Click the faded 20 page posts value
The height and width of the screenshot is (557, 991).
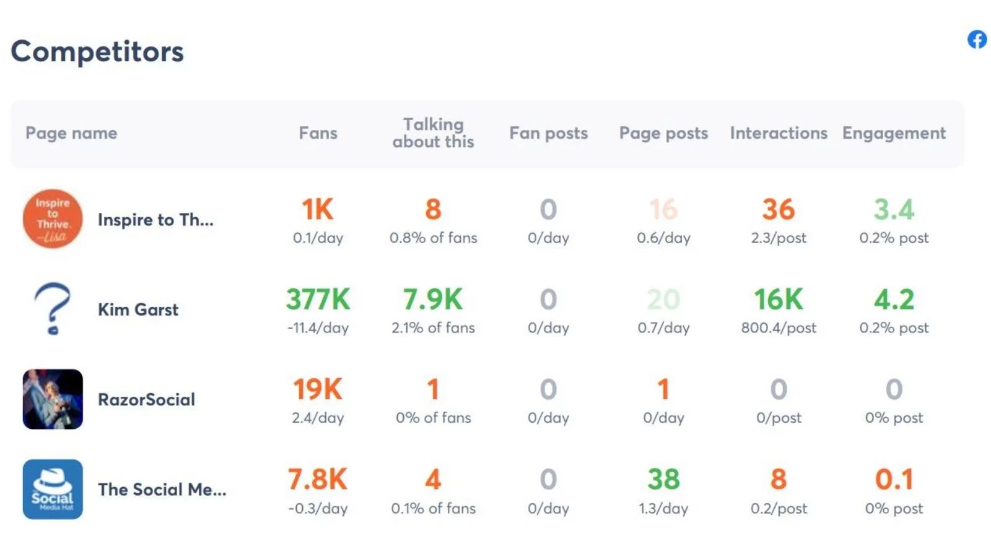point(663,300)
